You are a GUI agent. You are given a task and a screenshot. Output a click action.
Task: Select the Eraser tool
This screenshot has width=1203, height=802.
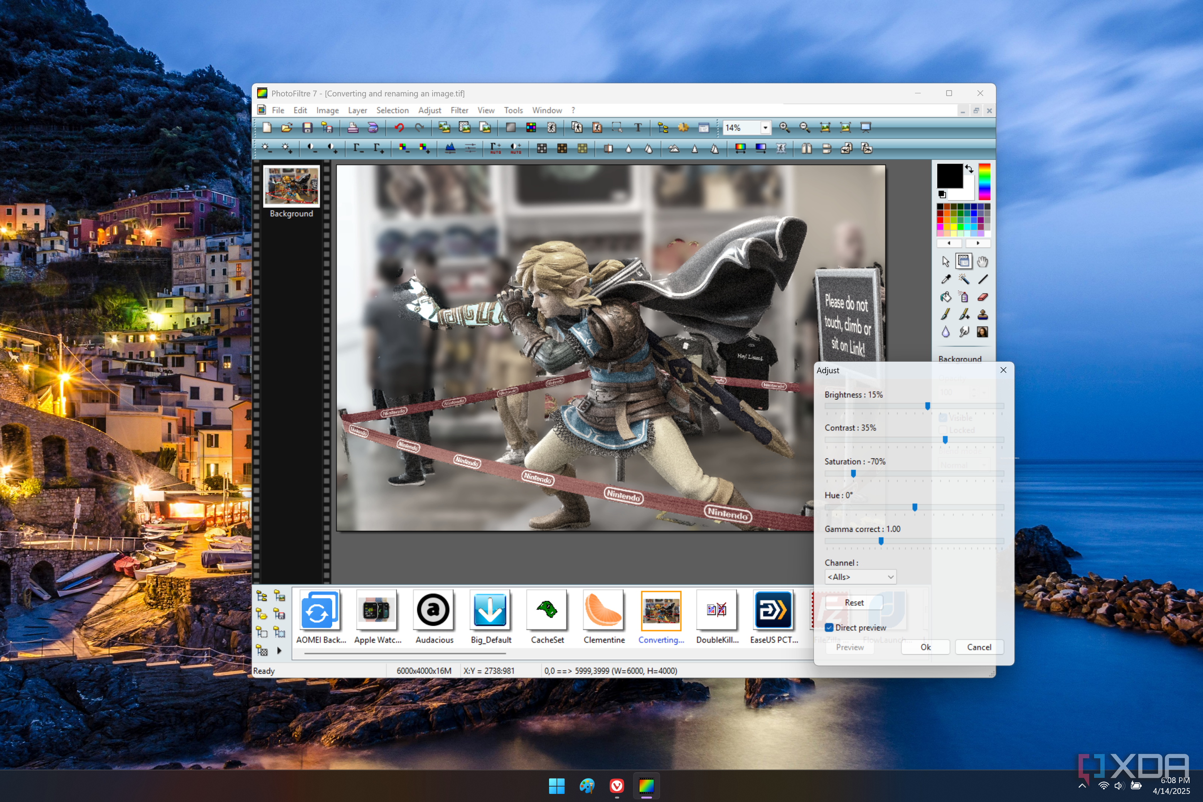(982, 297)
